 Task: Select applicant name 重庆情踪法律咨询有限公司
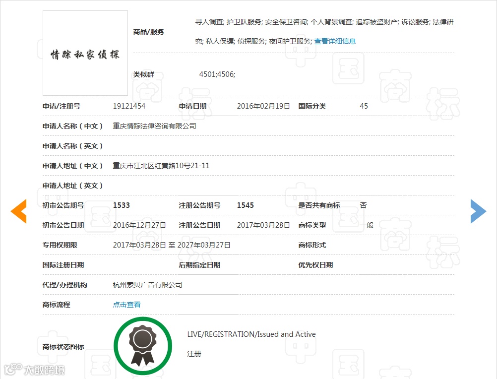pyautogui.click(x=154, y=126)
